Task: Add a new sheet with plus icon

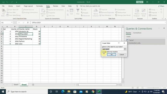Action: click(33, 85)
